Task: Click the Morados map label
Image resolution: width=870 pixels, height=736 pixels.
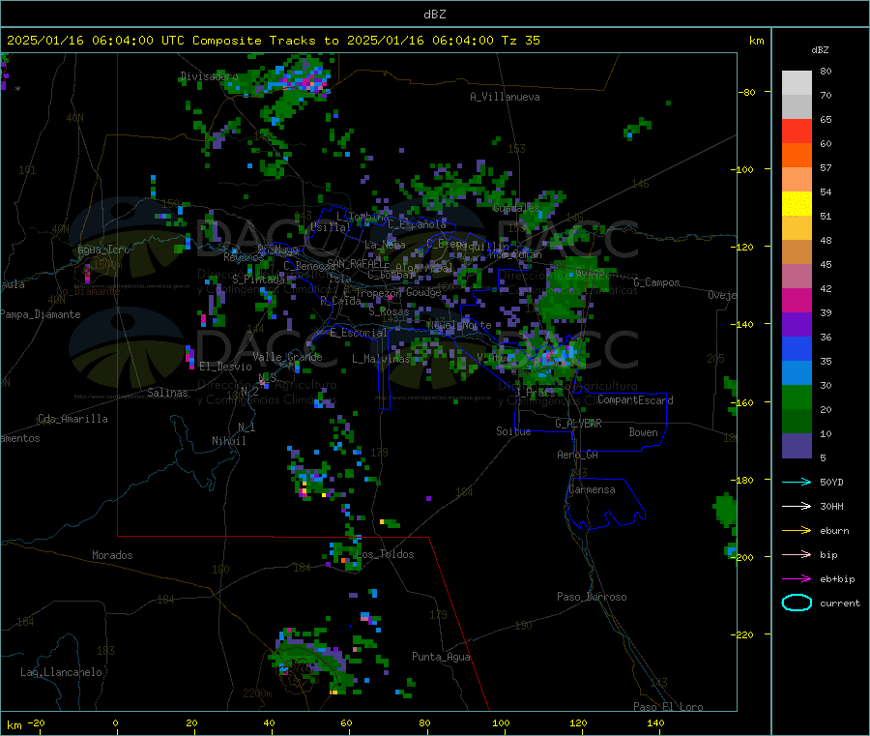Action: click(112, 555)
